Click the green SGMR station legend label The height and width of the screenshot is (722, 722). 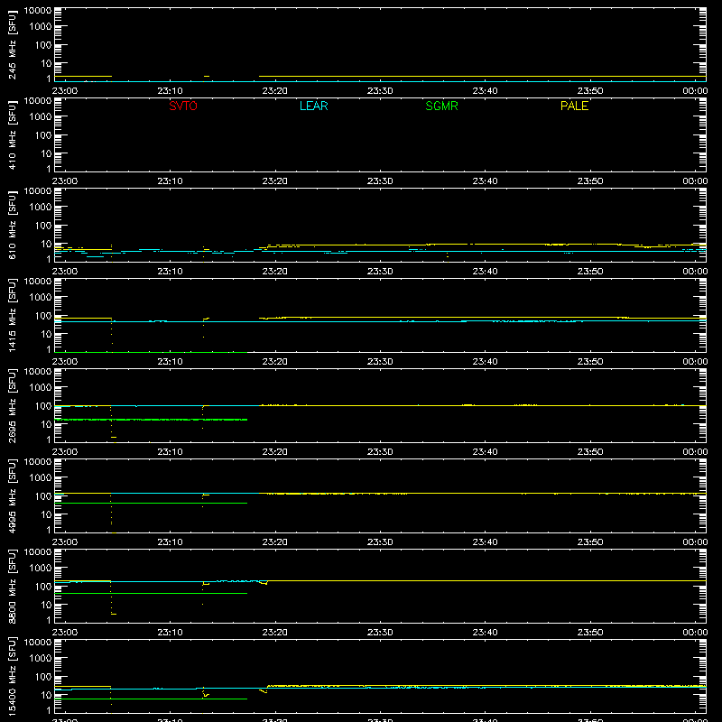tap(441, 106)
